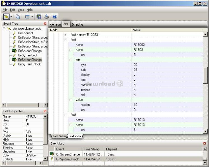Click the lightning-bolt connect toolbar icon
The width and height of the screenshot is (209, 167).
(7, 17)
